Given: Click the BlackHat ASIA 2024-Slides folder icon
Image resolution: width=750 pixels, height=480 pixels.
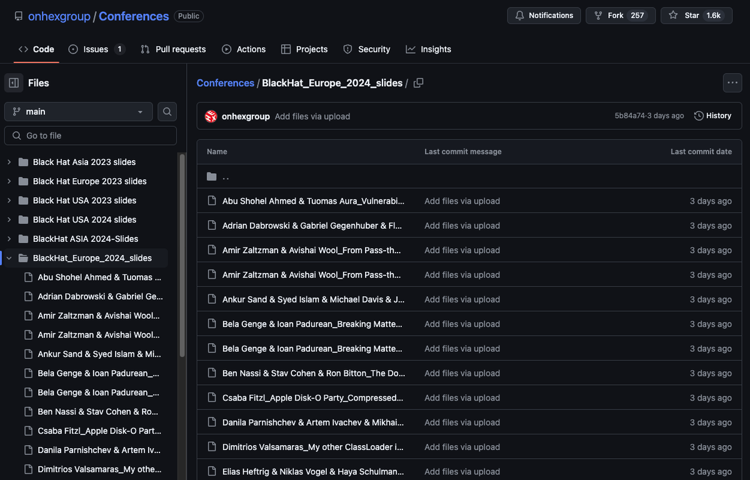Looking at the screenshot, I should (23, 239).
